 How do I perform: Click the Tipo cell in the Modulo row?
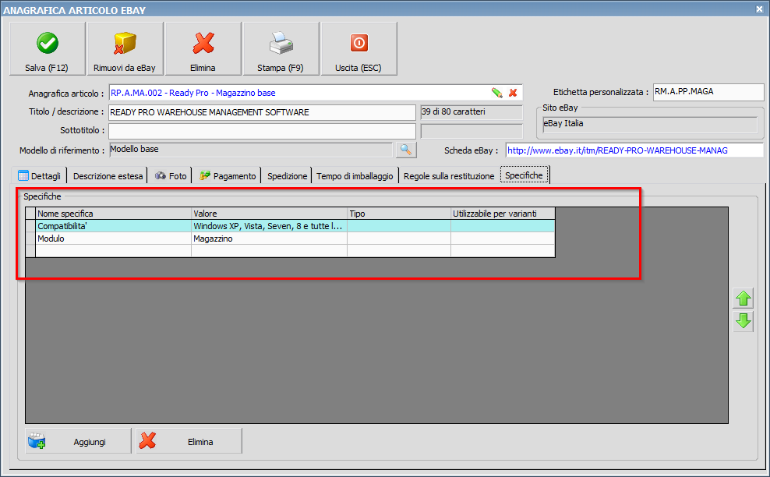coord(399,238)
